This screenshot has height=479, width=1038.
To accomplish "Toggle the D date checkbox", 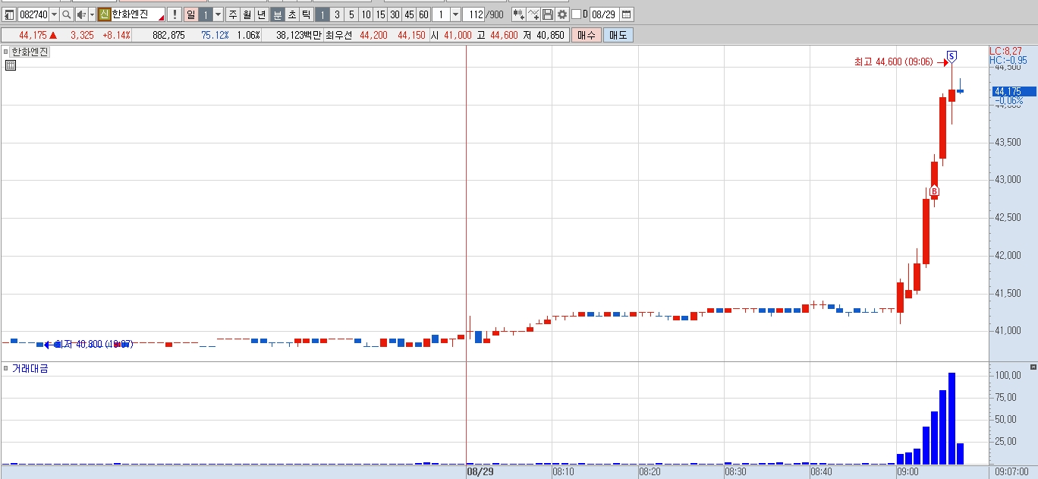I will [576, 14].
